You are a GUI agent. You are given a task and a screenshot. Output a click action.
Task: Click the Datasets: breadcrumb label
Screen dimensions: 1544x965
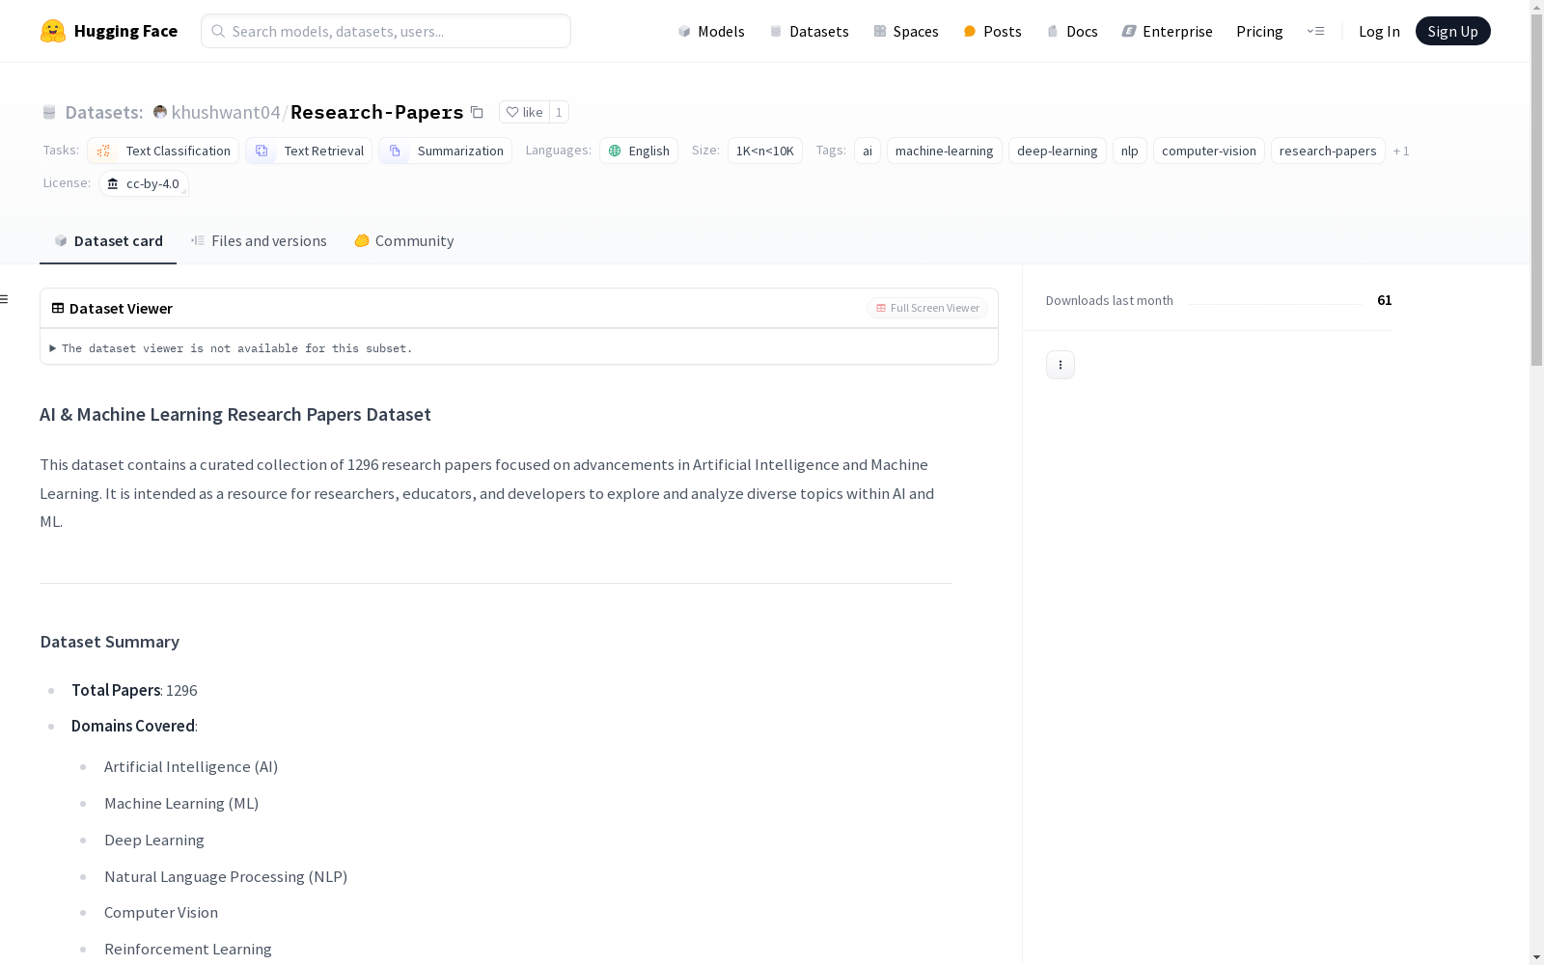point(104,112)
